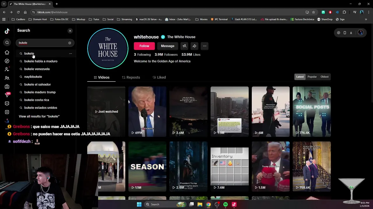Focus the search box containing bukele
Screen dimensions: 373x209
coord(45,43)
